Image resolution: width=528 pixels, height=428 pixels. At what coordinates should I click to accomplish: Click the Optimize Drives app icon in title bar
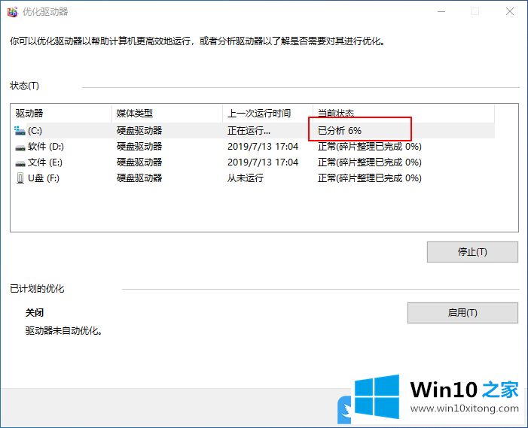click(x=13, y=12)
